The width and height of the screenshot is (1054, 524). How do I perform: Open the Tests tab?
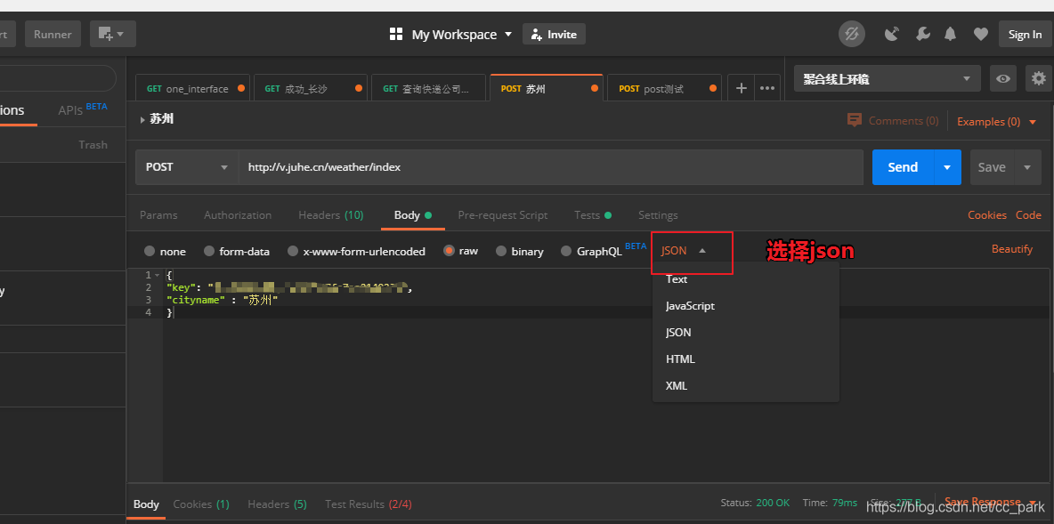593,215
